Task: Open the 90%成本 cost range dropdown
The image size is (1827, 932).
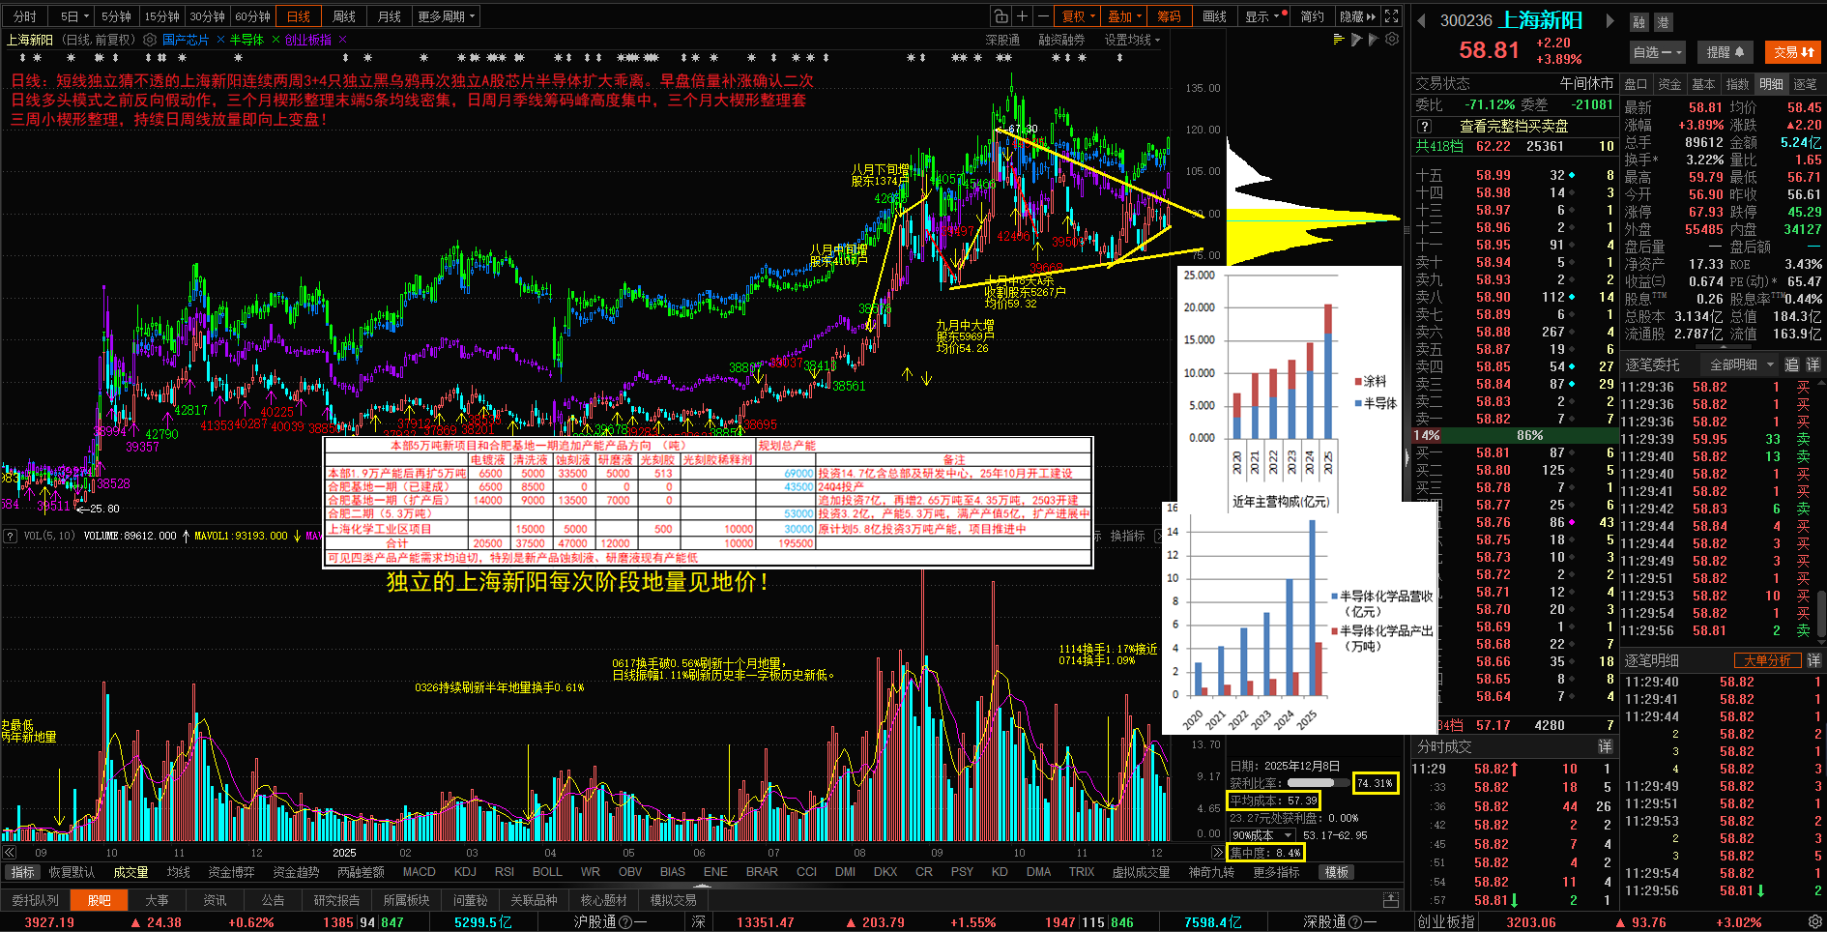Action: coord(1261,834)
